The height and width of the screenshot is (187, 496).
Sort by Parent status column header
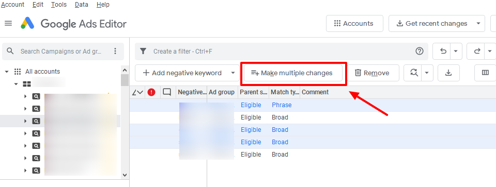pyautogui.click(x=253, y=92)
